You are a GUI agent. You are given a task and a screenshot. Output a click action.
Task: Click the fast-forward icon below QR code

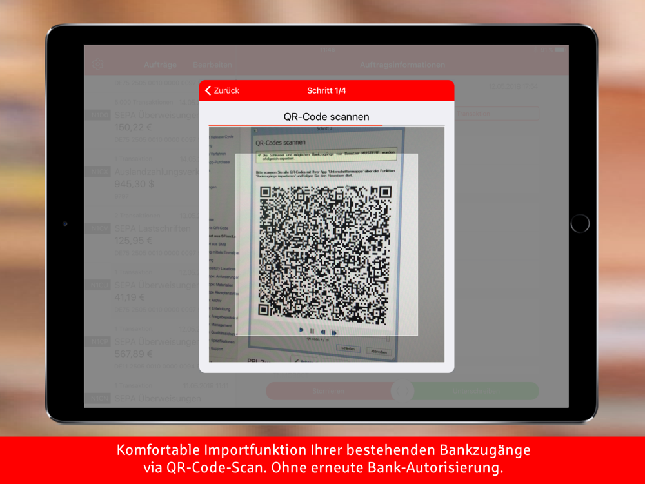point(334,332)
